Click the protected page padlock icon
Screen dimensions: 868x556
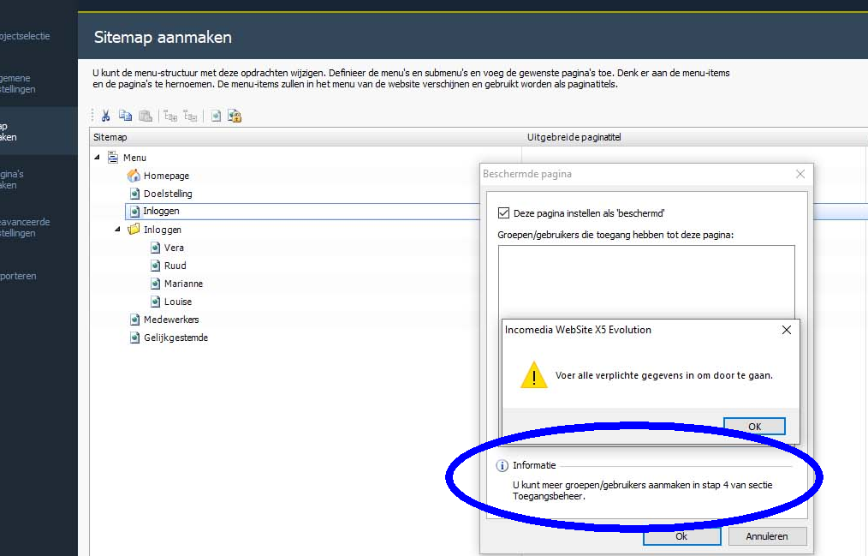[x=235, y=117]
